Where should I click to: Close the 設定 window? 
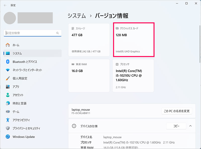[196, 4]
